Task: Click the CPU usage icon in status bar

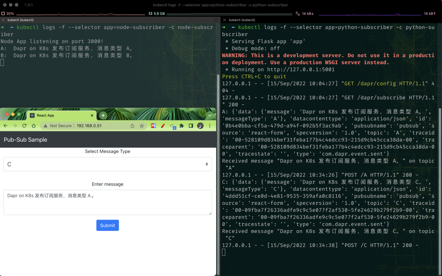Action: (3, 14)
